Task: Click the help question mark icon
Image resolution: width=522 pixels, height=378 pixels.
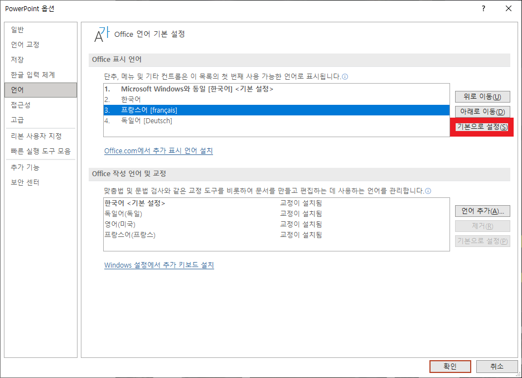Action: 484,9
